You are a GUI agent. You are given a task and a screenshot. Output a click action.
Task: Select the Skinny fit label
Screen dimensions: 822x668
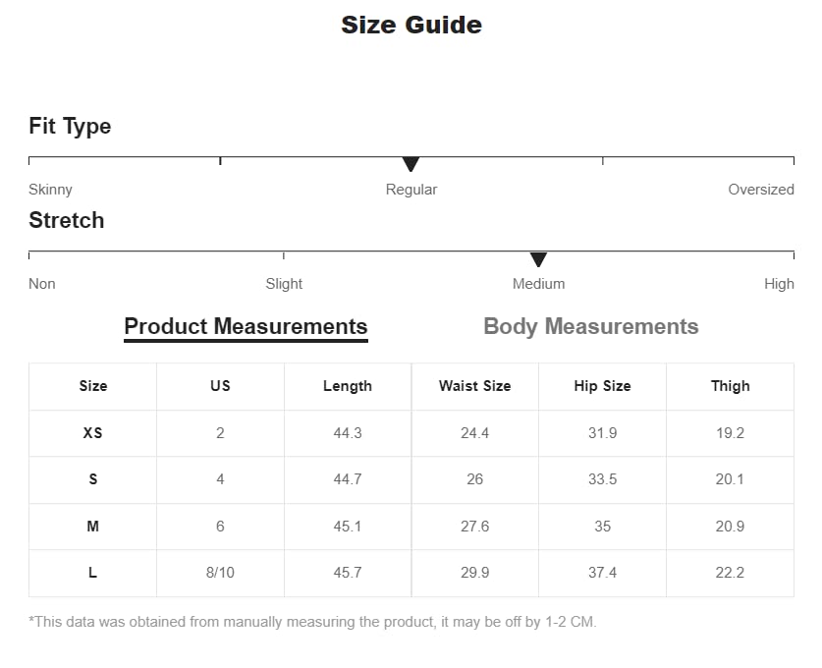50,190
